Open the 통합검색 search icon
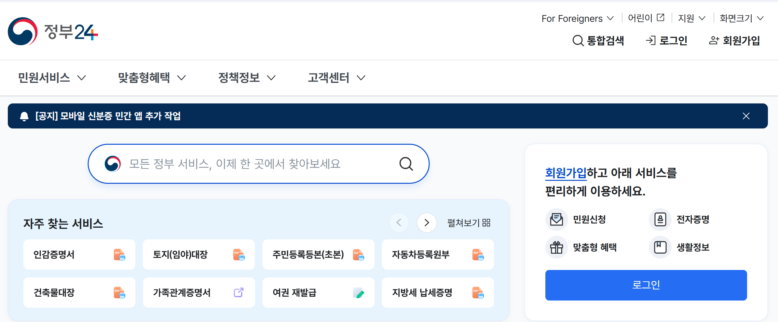The height and width of the screenshot is (322, 778). tap(578, 40)
